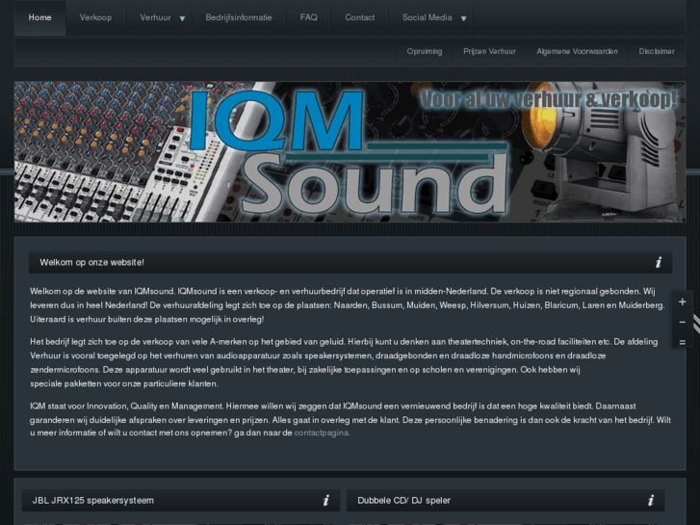Open the Verhuur menu item

(155, 18)
